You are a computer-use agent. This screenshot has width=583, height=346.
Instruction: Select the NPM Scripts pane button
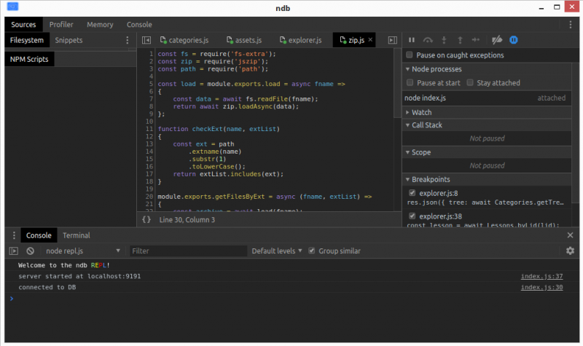coord(30,59)
